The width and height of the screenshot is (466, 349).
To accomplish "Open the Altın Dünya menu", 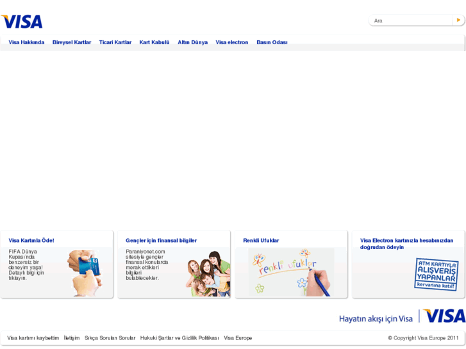I will pos(192,42).
